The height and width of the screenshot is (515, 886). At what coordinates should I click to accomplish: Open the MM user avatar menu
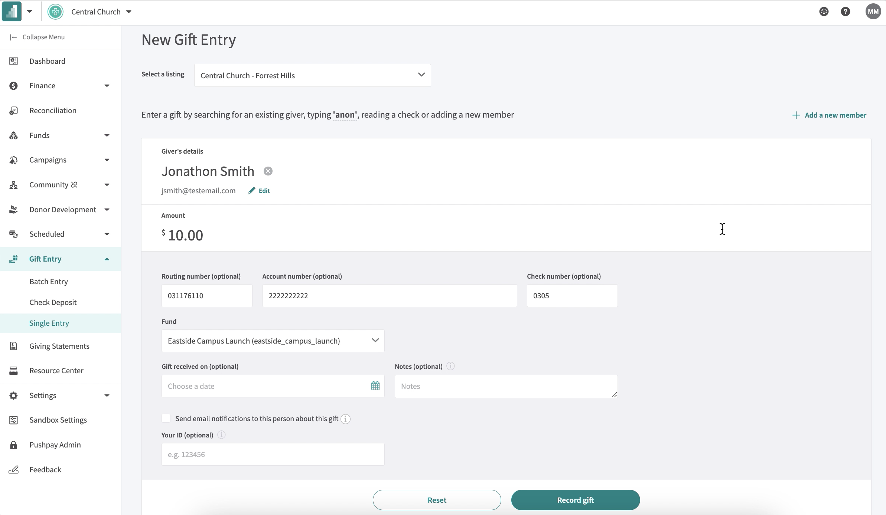(x=873, y=12)
